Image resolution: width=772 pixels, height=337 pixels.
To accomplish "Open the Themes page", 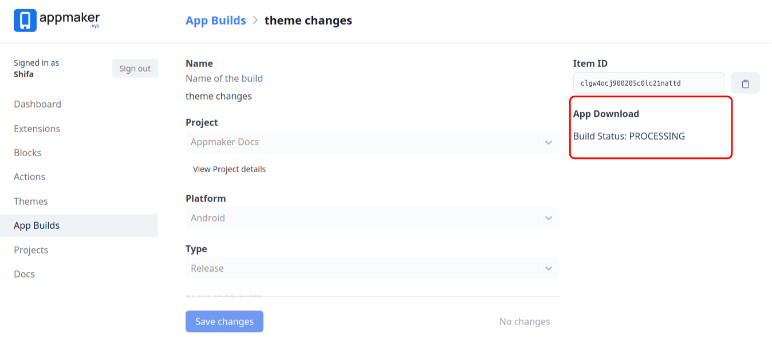I will click(x=31, y=201).
